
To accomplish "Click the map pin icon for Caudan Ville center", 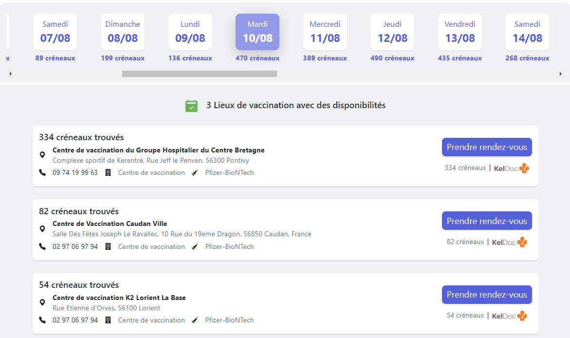I will pyautogui.click(x=42, y=229).
